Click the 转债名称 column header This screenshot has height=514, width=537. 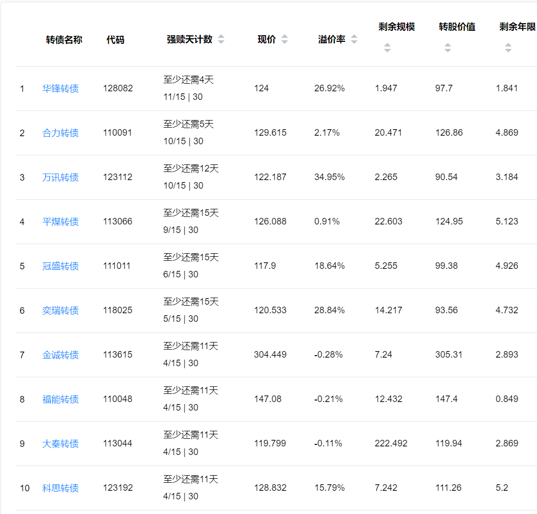(64, 40)
